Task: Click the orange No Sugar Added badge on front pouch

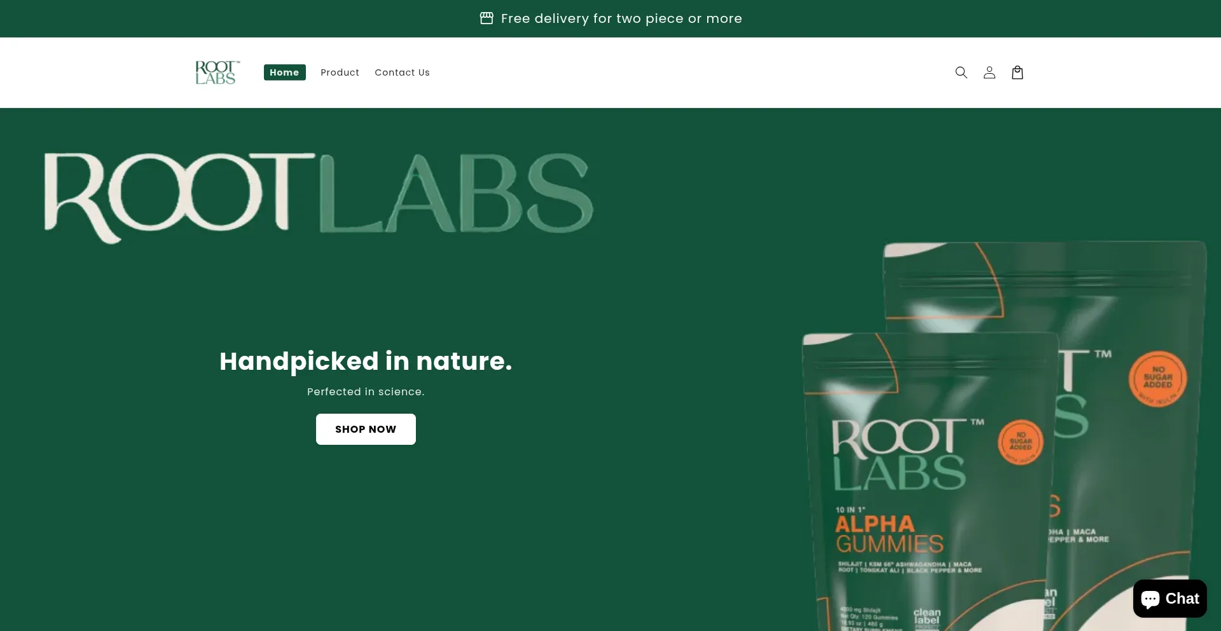Action: point(1021,442)
